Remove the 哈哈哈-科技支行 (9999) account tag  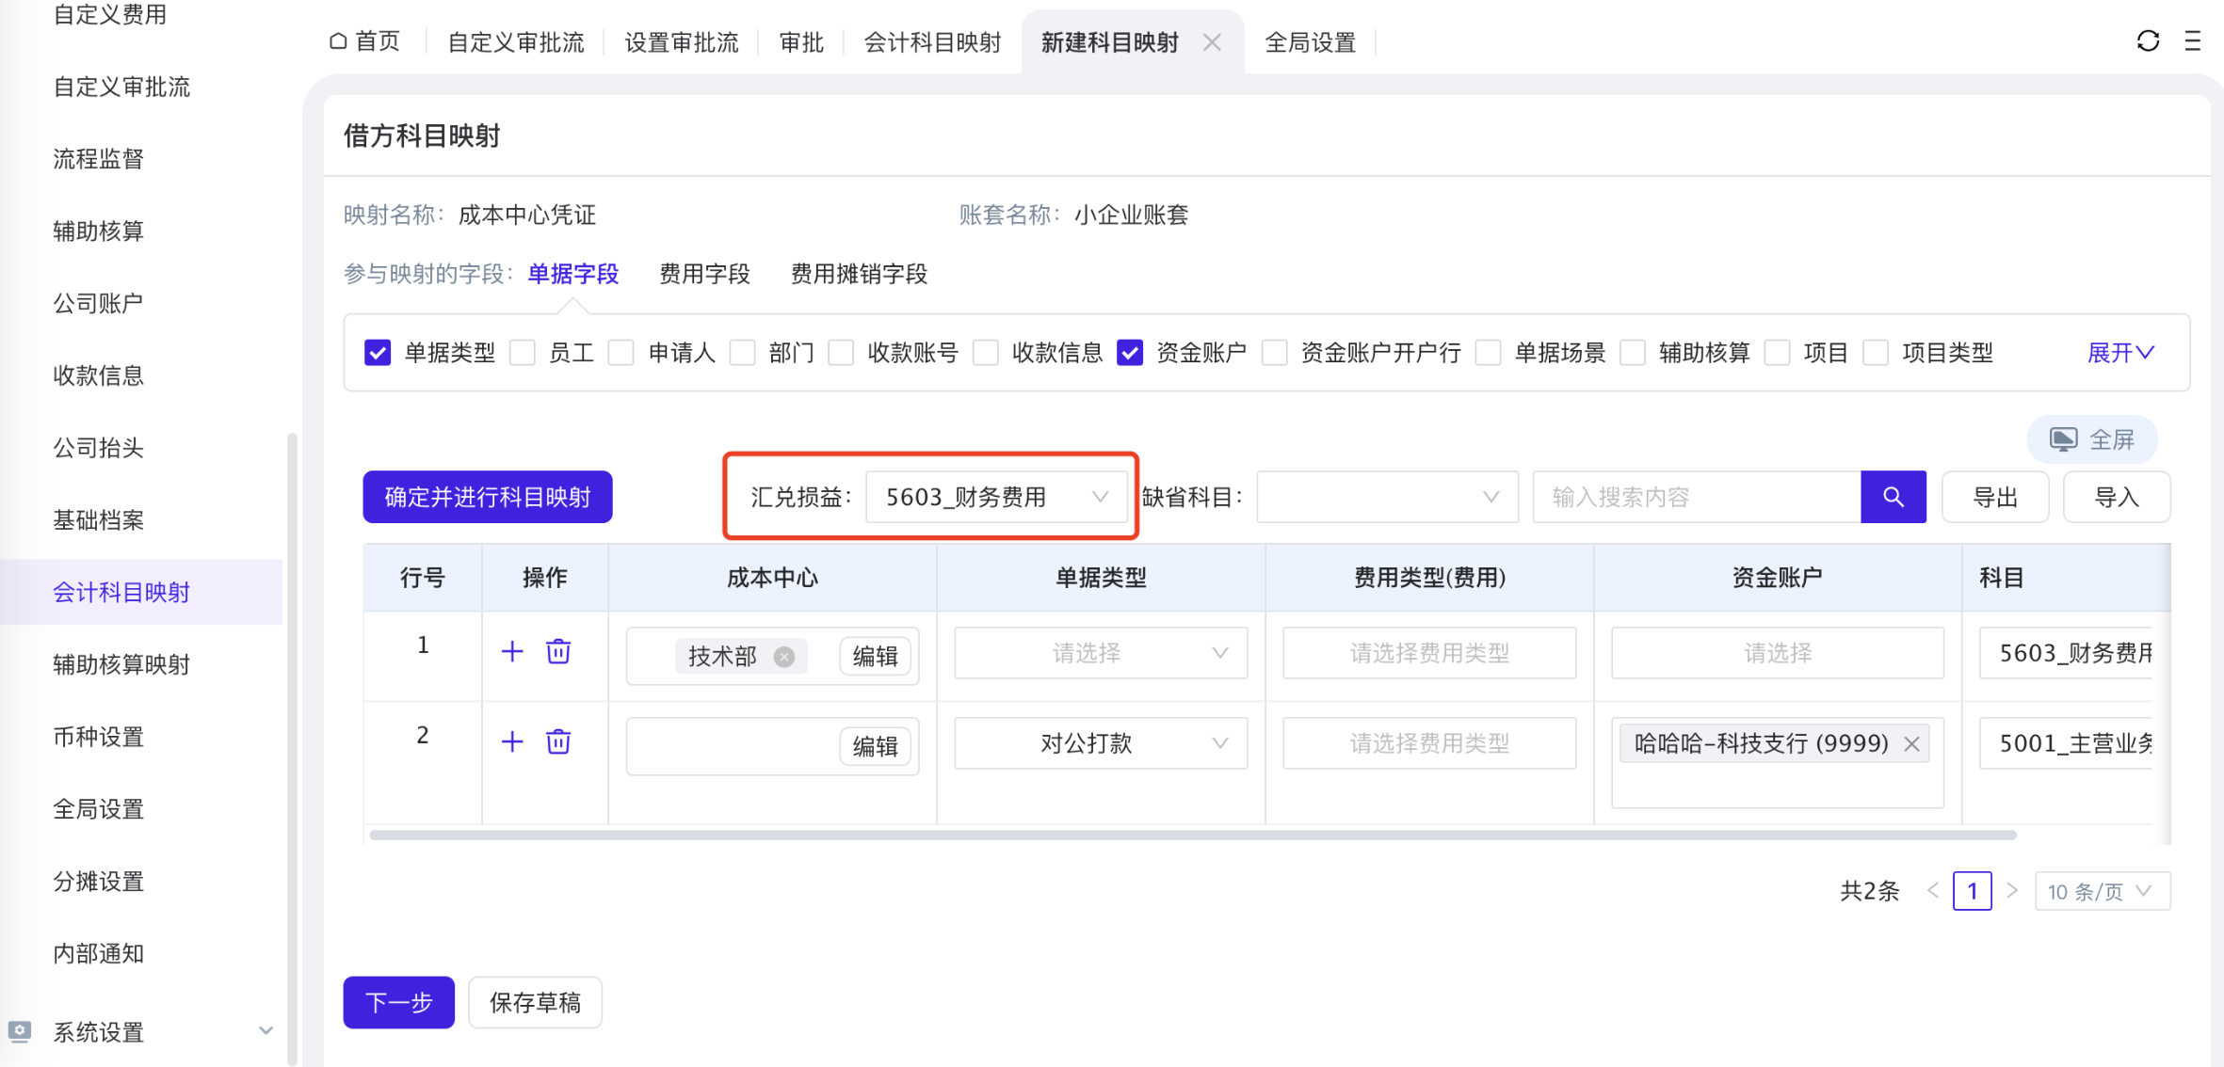(x=1911, y=743)
